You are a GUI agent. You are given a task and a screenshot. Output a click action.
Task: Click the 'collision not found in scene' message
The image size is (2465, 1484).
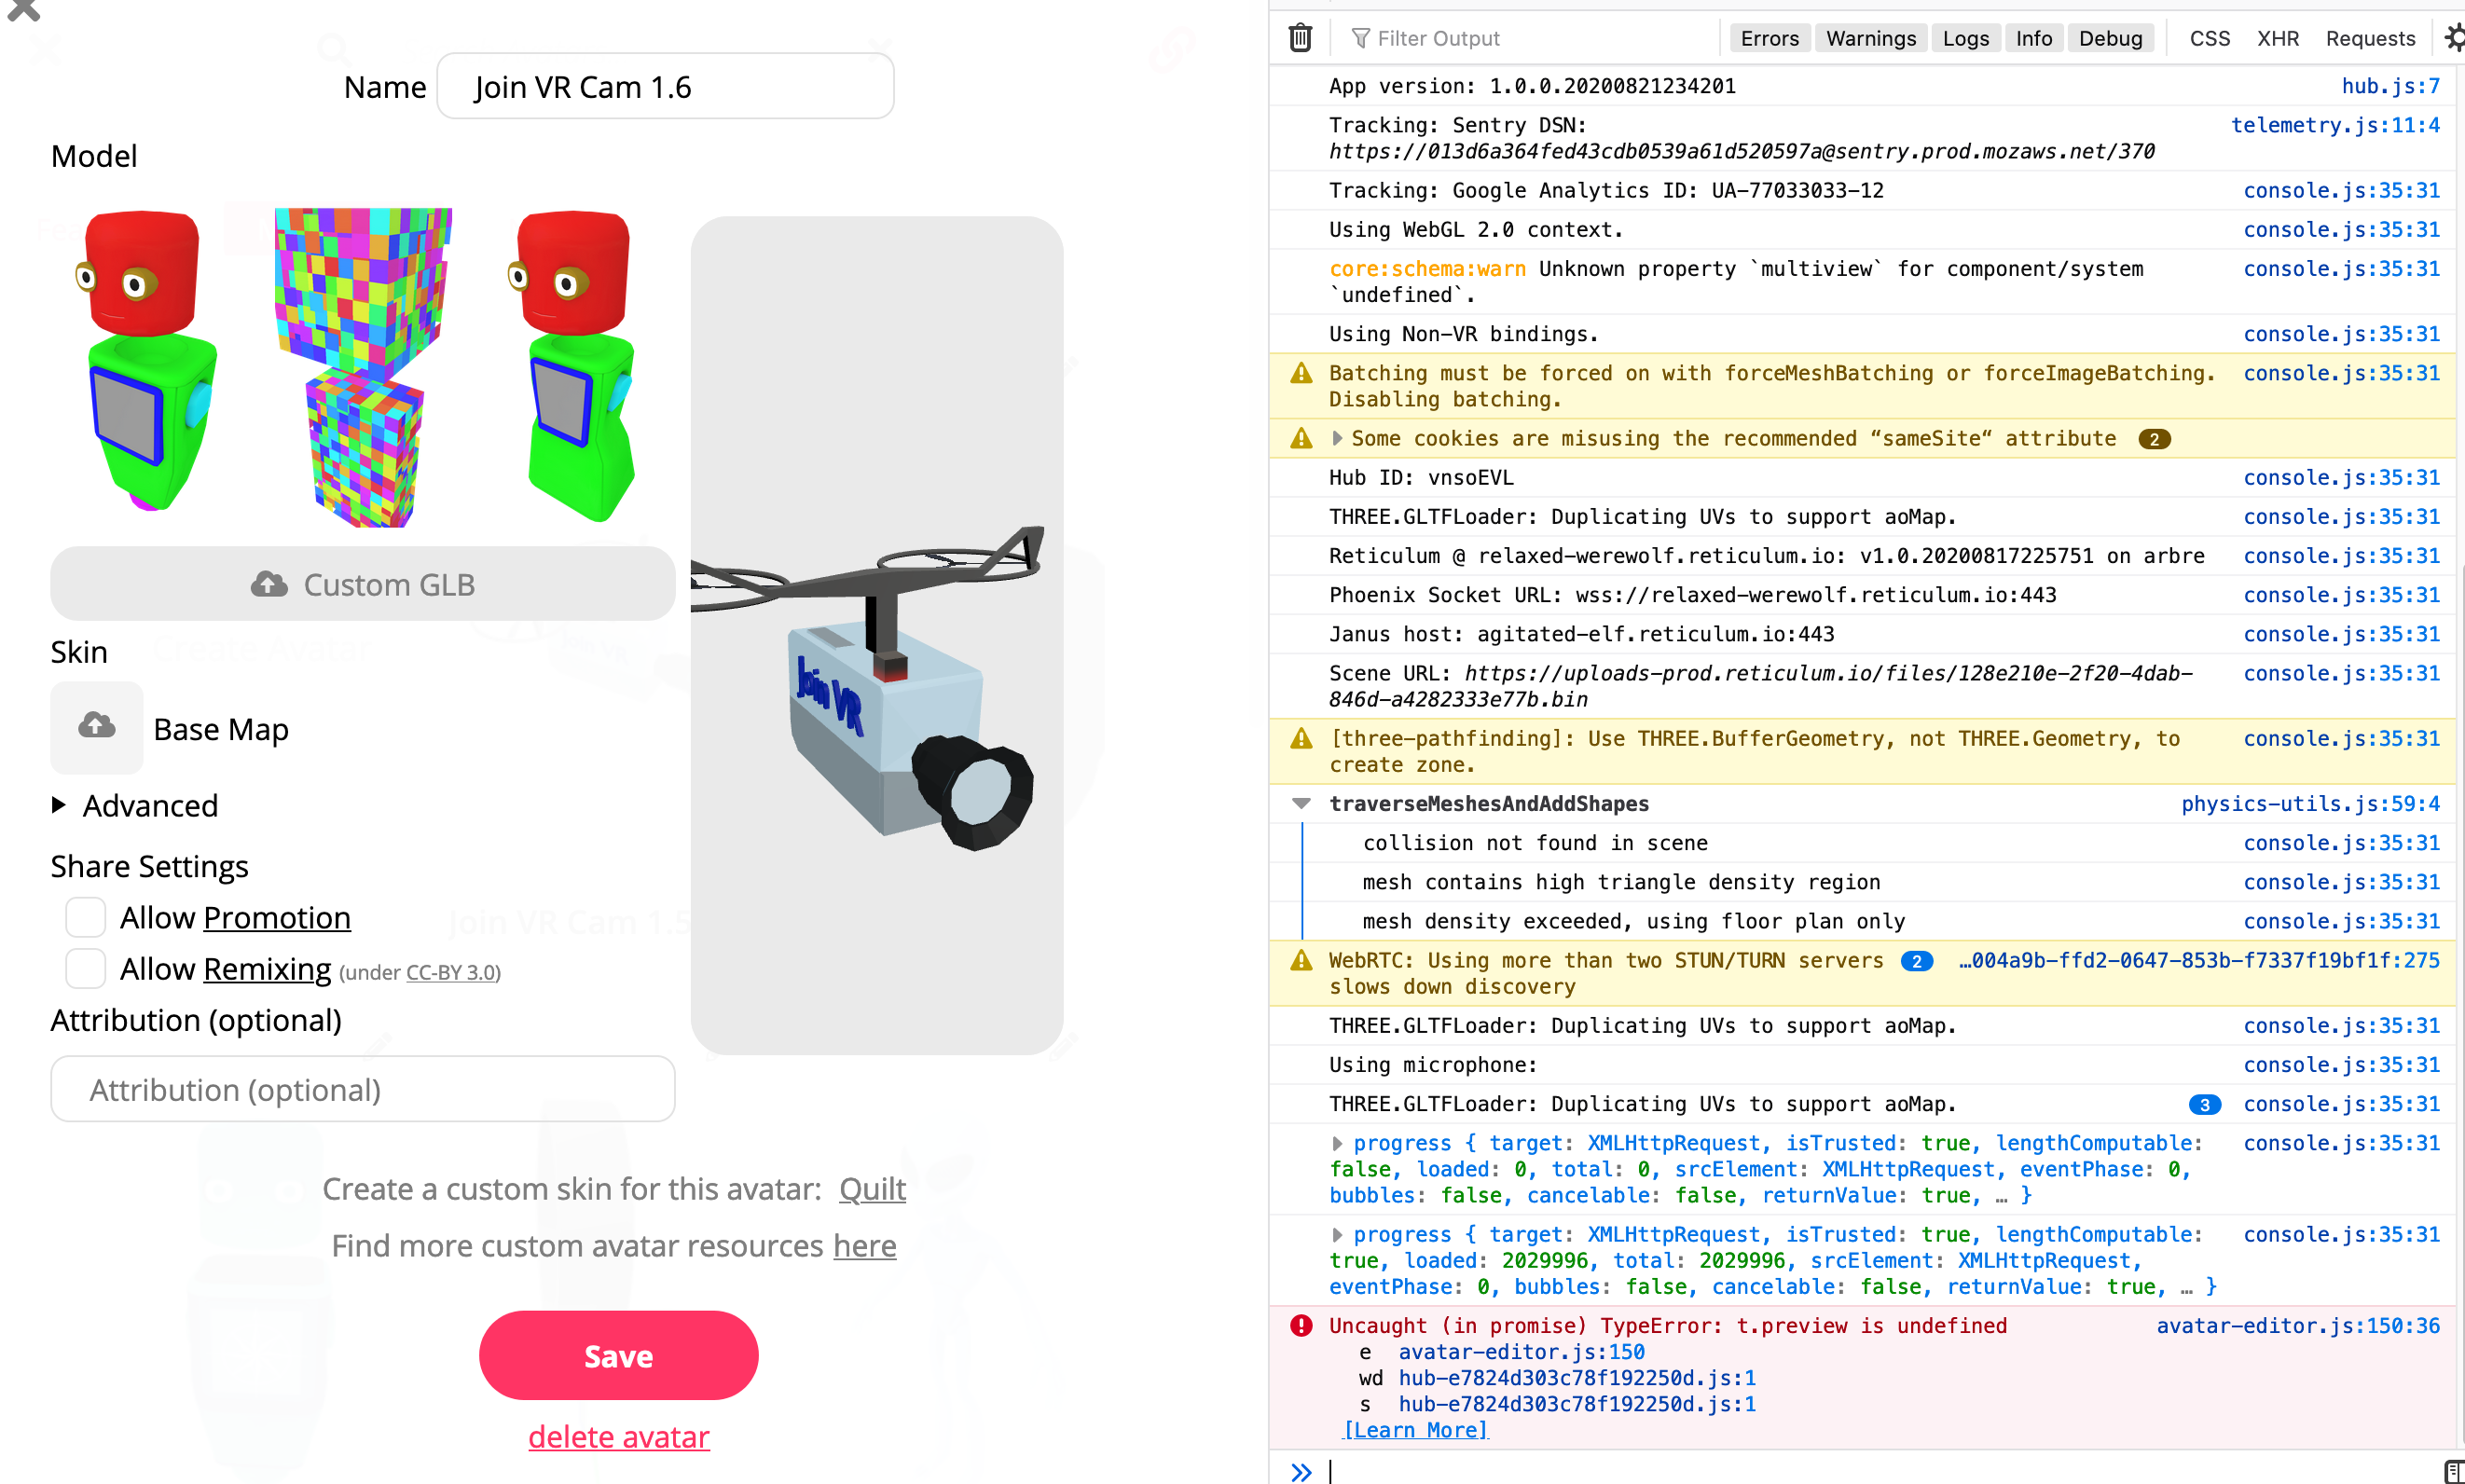(1535, 843)
